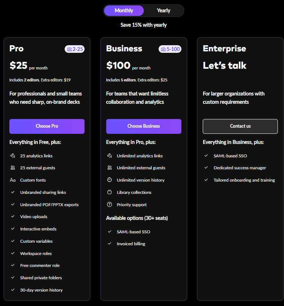Click the 30-day version history feature text
Viewport: 284px width, 306px height.
(41, 290)
